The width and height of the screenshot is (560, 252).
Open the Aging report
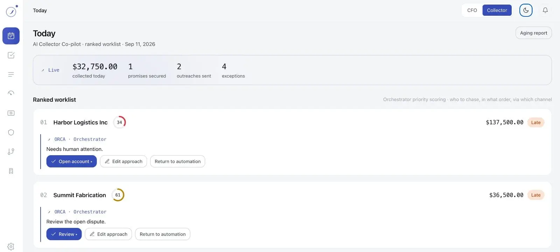coord(533,33)
